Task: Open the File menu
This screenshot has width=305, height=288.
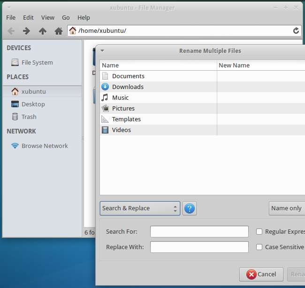Action: pos(11,17)
